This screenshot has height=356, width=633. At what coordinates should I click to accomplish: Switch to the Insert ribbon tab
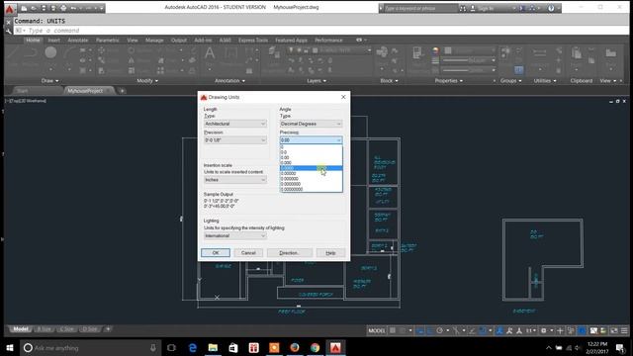click(x=53, y=40)
